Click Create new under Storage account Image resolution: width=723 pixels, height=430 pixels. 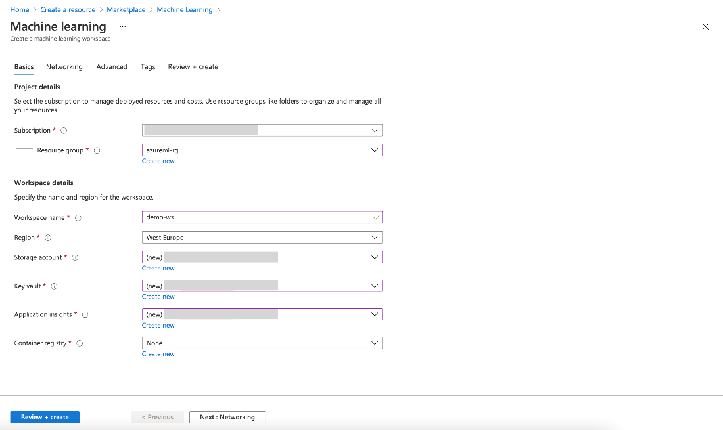[158, 269]
